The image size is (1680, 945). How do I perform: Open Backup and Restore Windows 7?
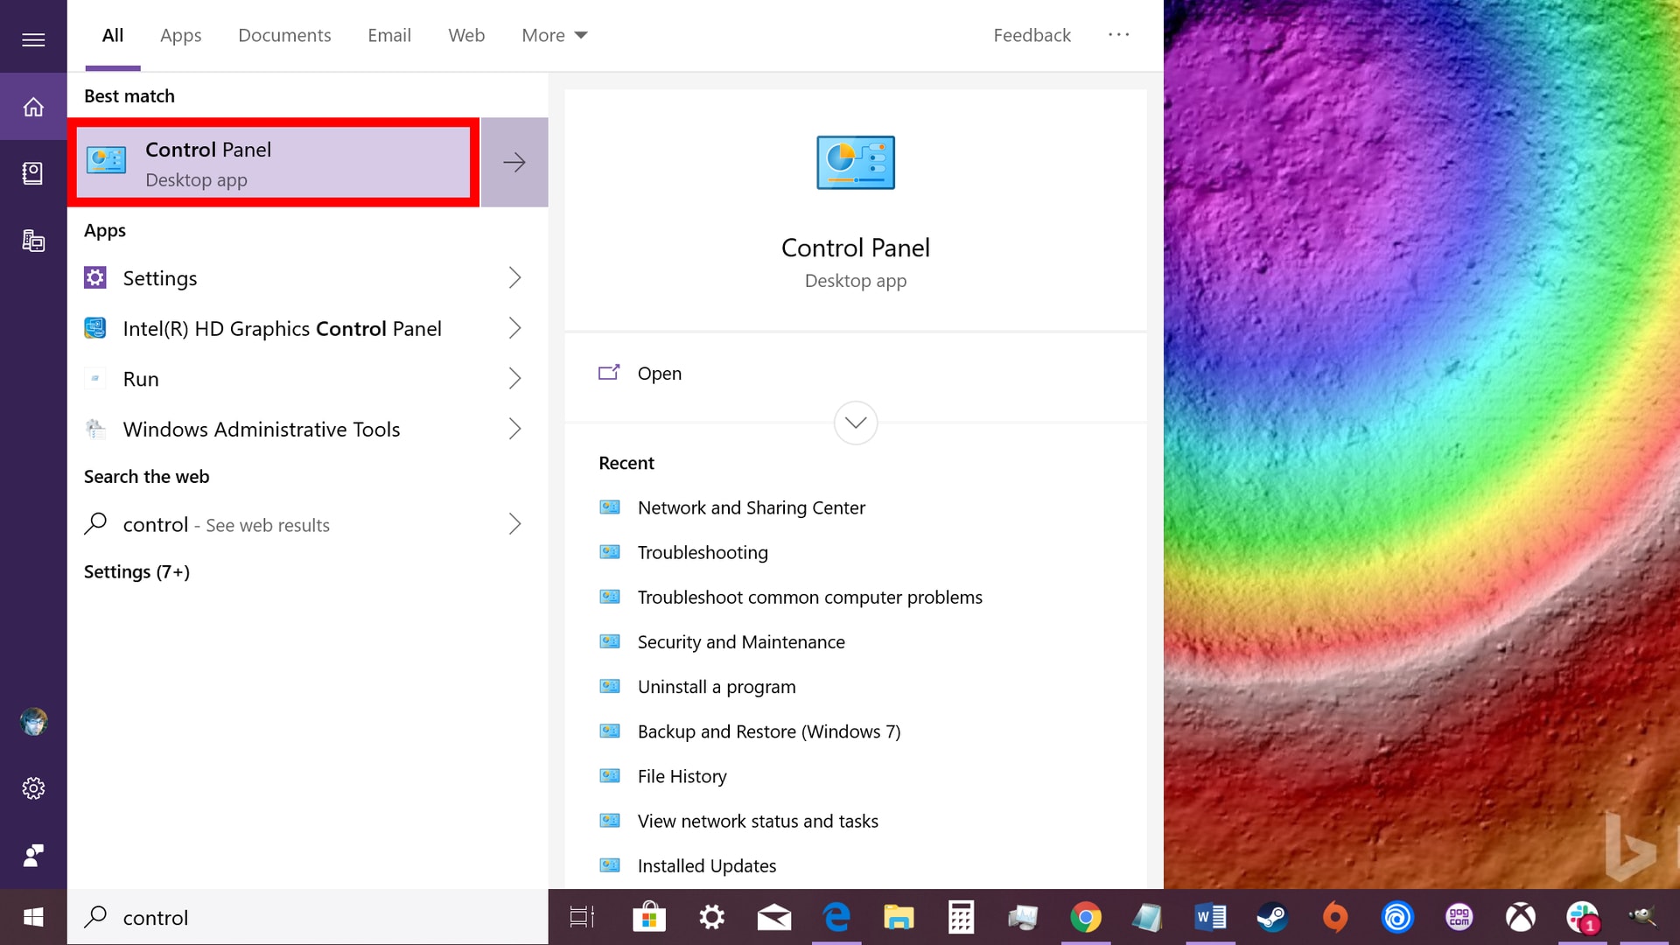click(768, 731)
